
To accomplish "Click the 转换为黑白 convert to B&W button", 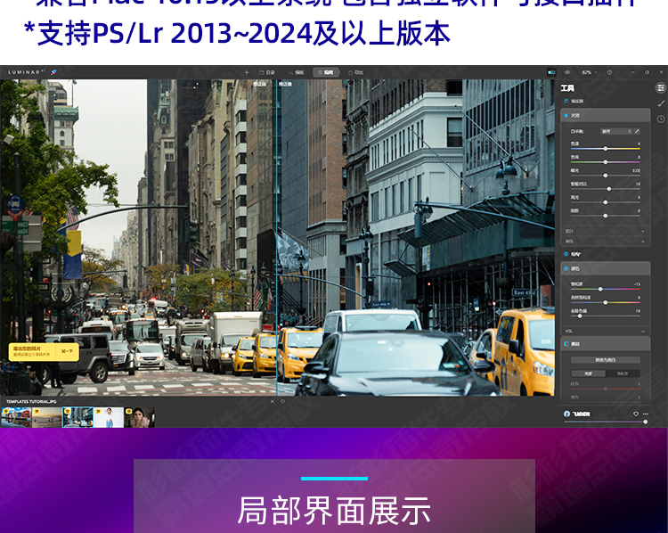I will pos(606,360).
